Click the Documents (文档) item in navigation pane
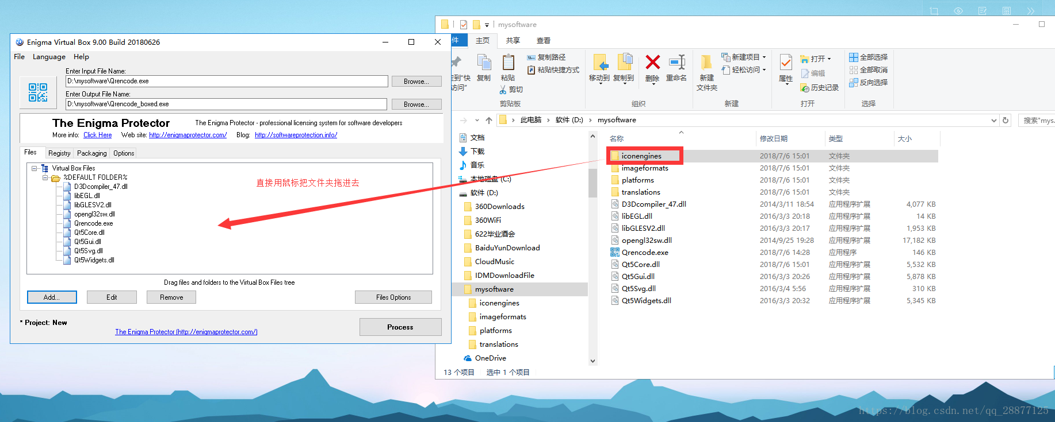 [x=472, y=138]
